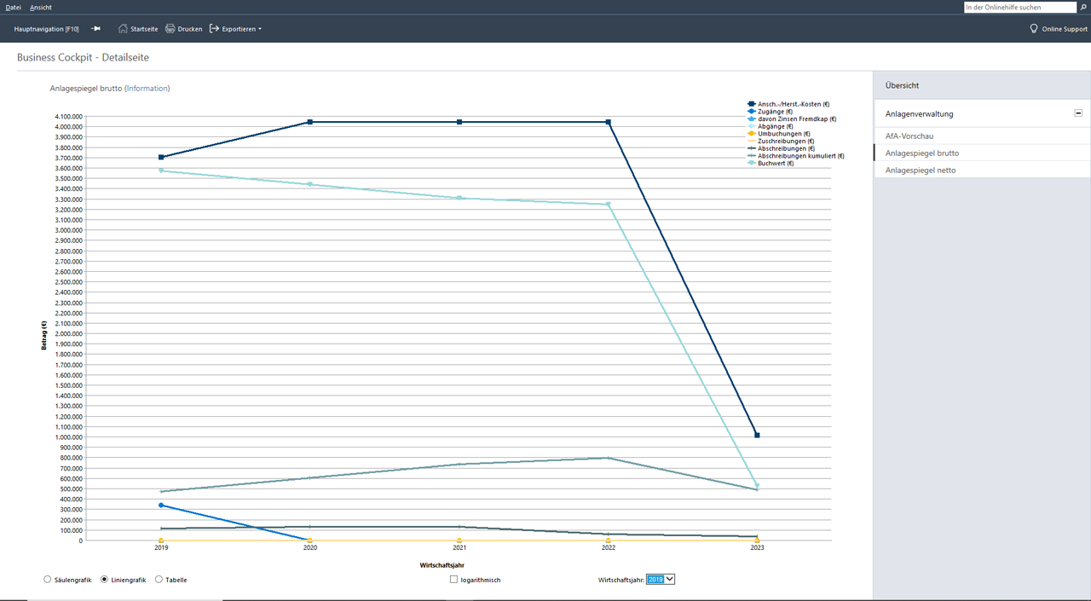Click the Ansch.-/Herst.-Kosten legend color marker
The width and height of the screenshot is (1091, 601).
pos(751,104)
